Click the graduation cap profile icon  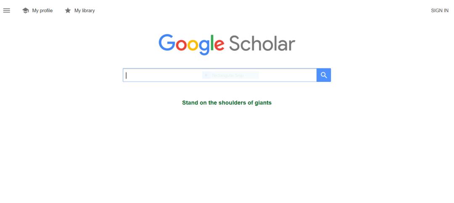26,10
